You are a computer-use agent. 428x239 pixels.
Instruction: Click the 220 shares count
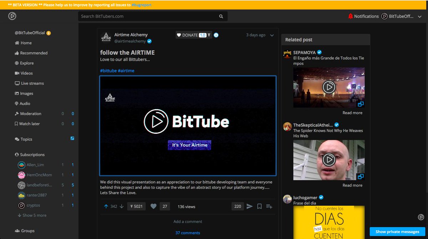(238, 206)
